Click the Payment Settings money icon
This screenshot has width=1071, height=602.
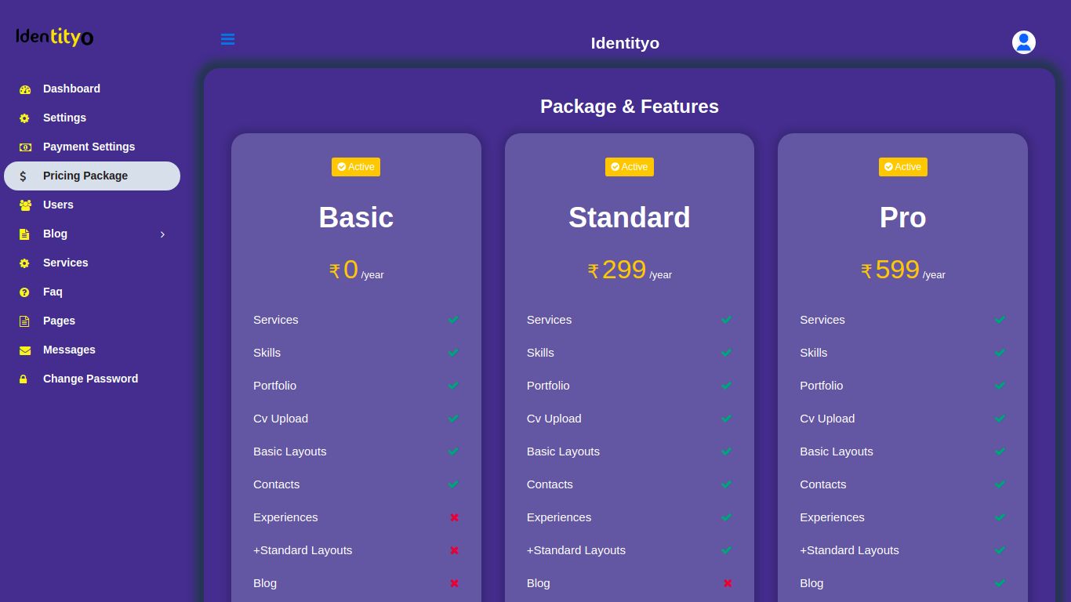point(25,147)
